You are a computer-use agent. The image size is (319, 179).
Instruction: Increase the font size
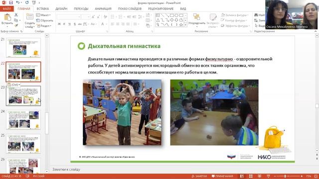click(93, 17)
